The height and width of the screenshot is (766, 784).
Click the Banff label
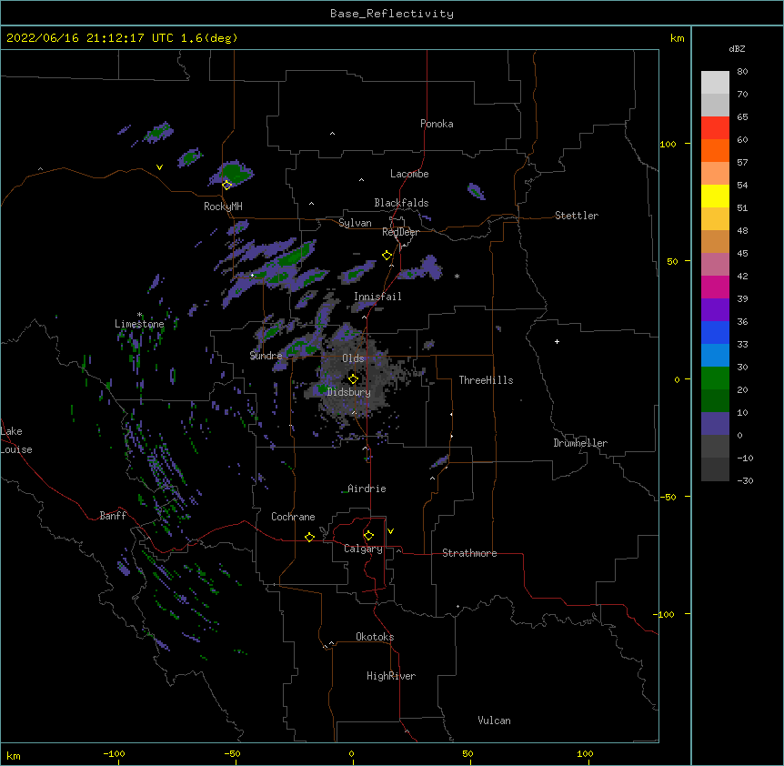coord(113,516)
